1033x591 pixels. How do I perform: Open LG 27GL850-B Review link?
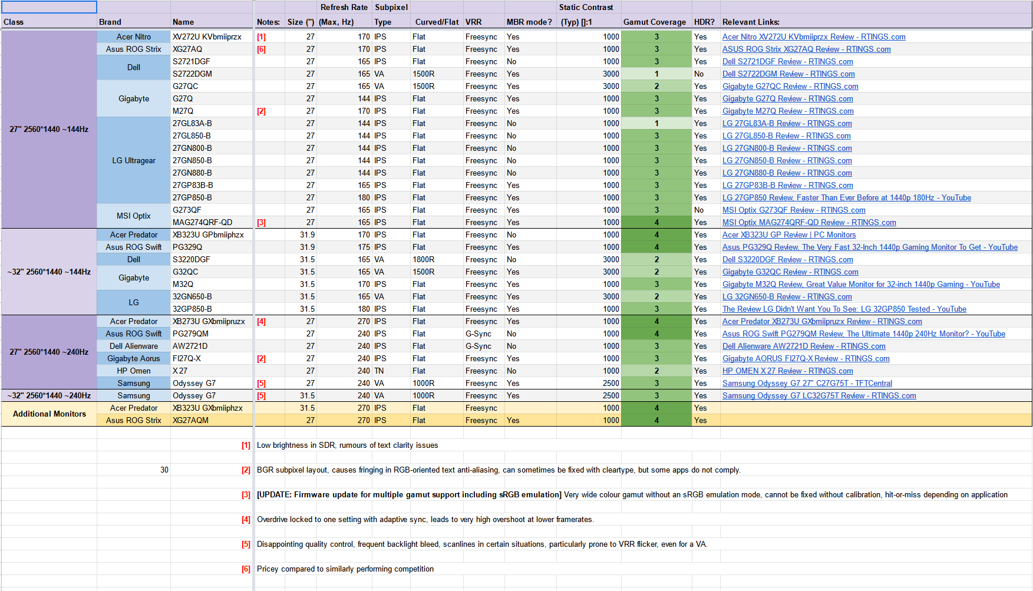[786, 136]
